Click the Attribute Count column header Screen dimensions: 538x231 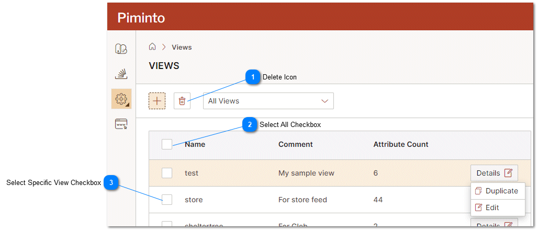pos(400,144)
